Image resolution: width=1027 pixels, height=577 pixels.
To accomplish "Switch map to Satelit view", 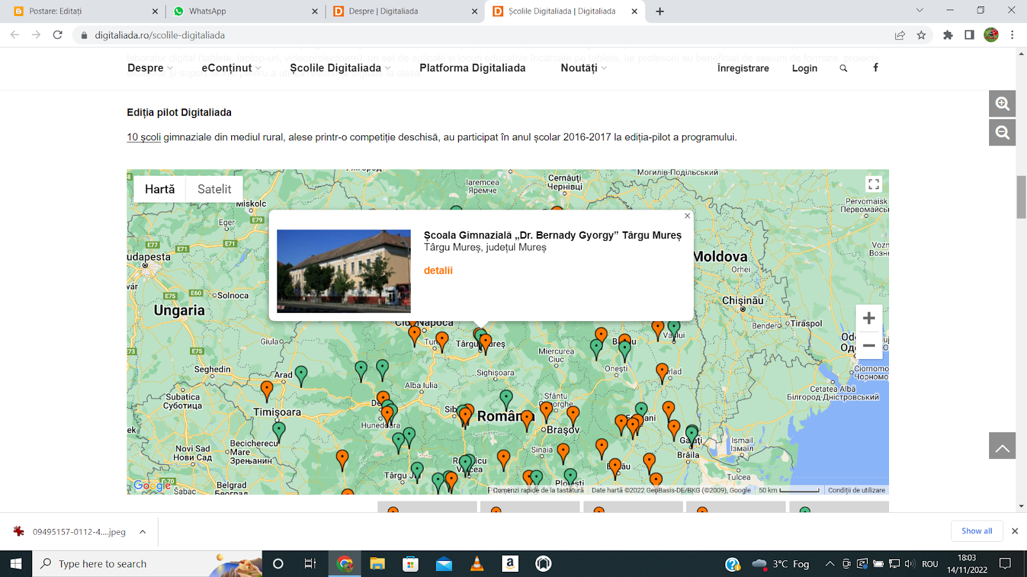I will [214, 189].
